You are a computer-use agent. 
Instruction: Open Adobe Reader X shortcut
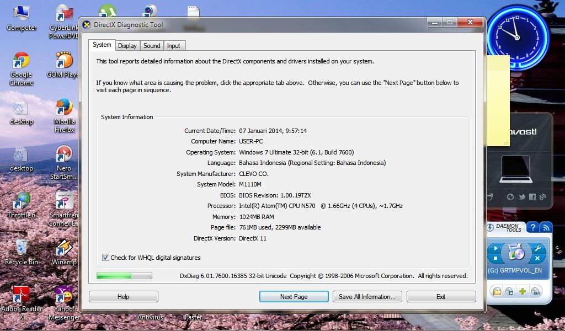pos(22,302)
